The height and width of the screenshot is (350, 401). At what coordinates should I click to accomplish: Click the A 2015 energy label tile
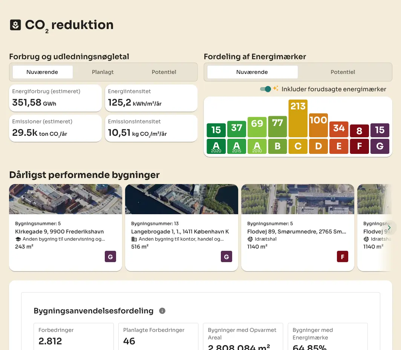point(237,146)
